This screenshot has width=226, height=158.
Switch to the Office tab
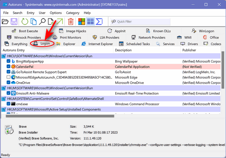click(211, 37)
